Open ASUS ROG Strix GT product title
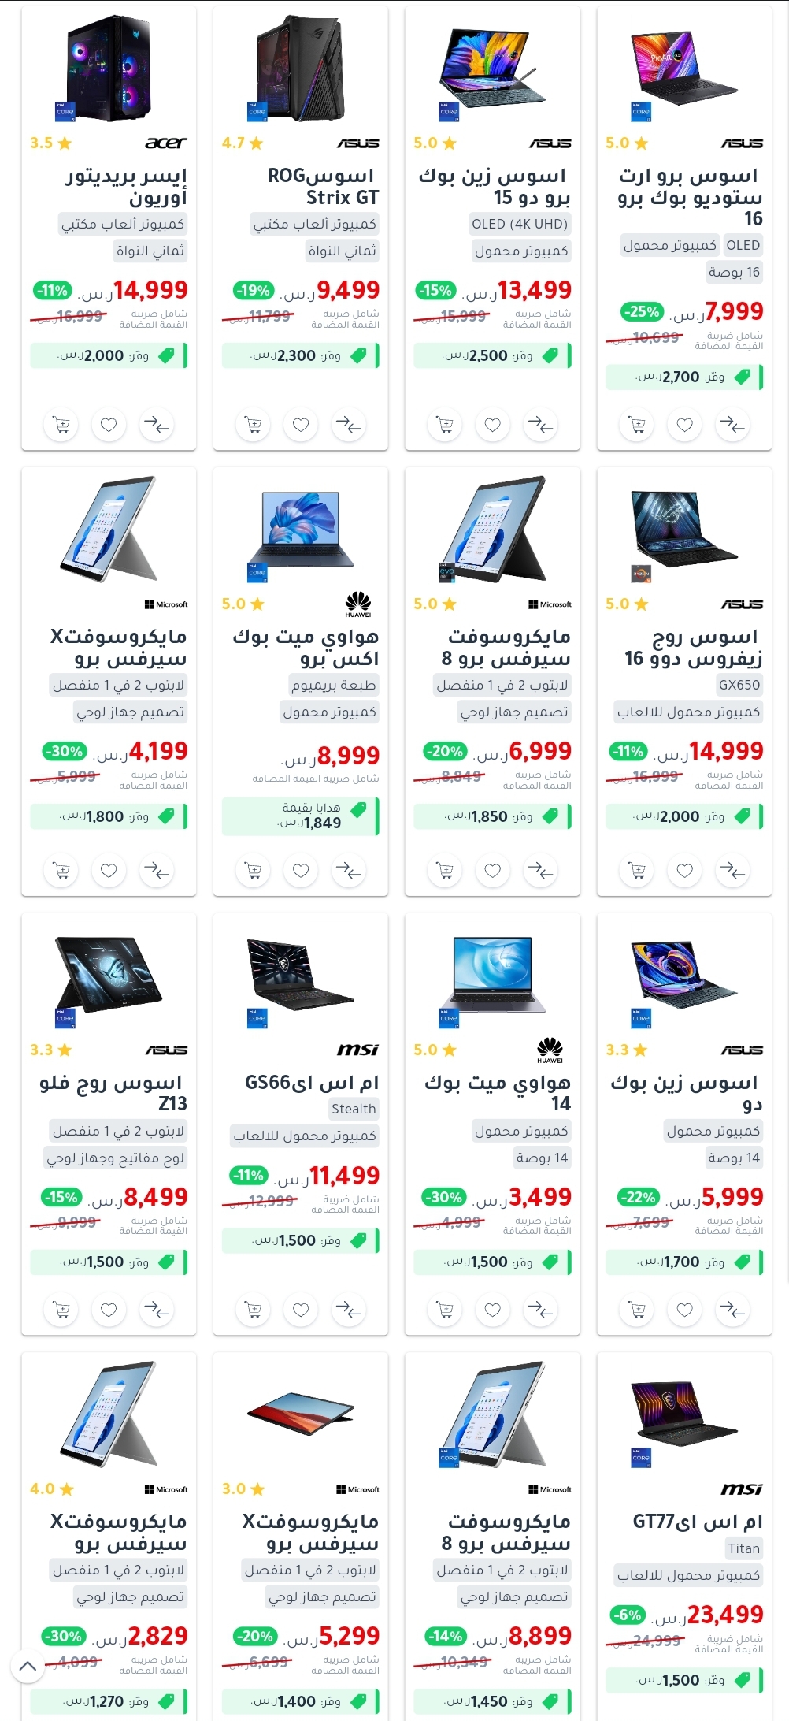This screenshot has height=1721, width=789. click(x=323, y=187)
